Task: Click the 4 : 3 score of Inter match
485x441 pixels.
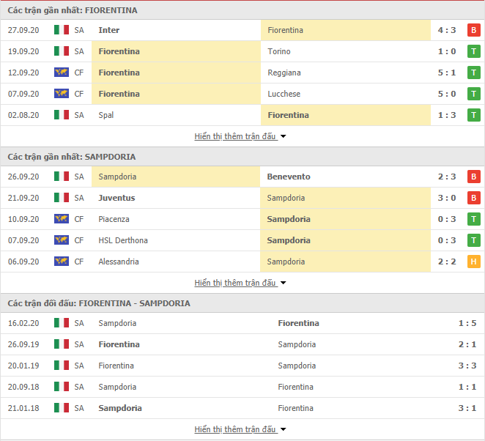Action: tap(447, 30)
